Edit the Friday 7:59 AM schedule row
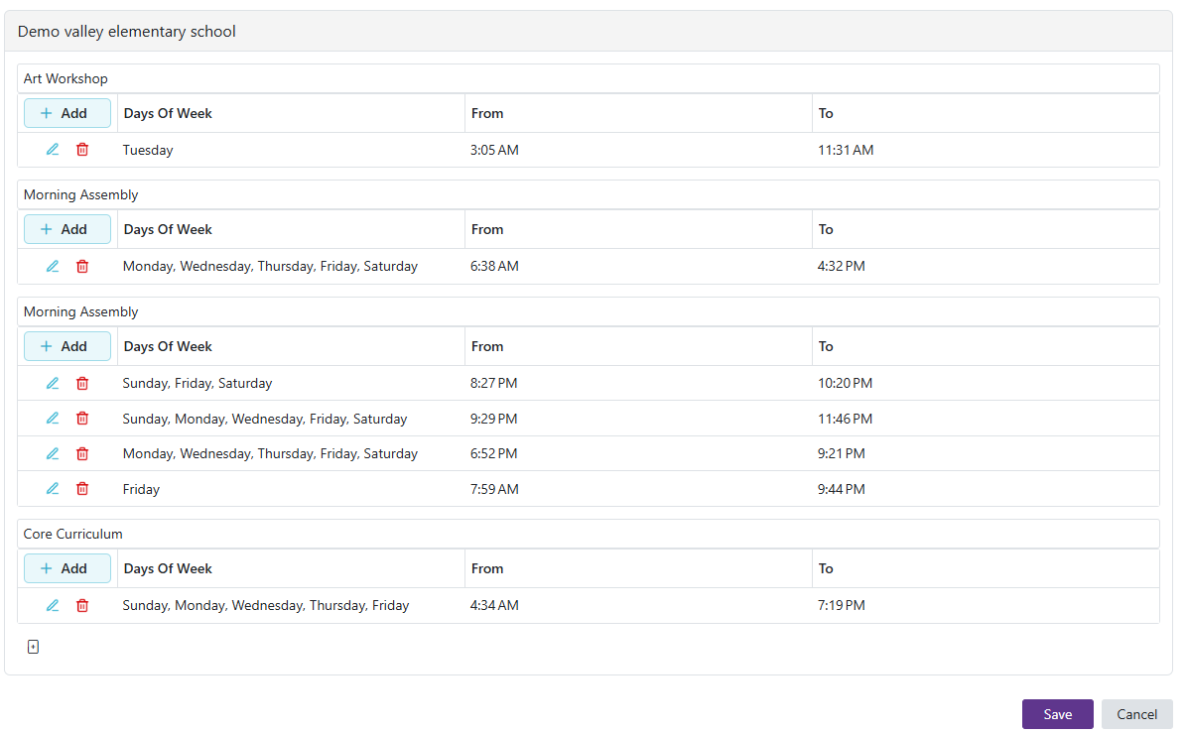Viewport: 1186px width, 733px height. [53, 489]
